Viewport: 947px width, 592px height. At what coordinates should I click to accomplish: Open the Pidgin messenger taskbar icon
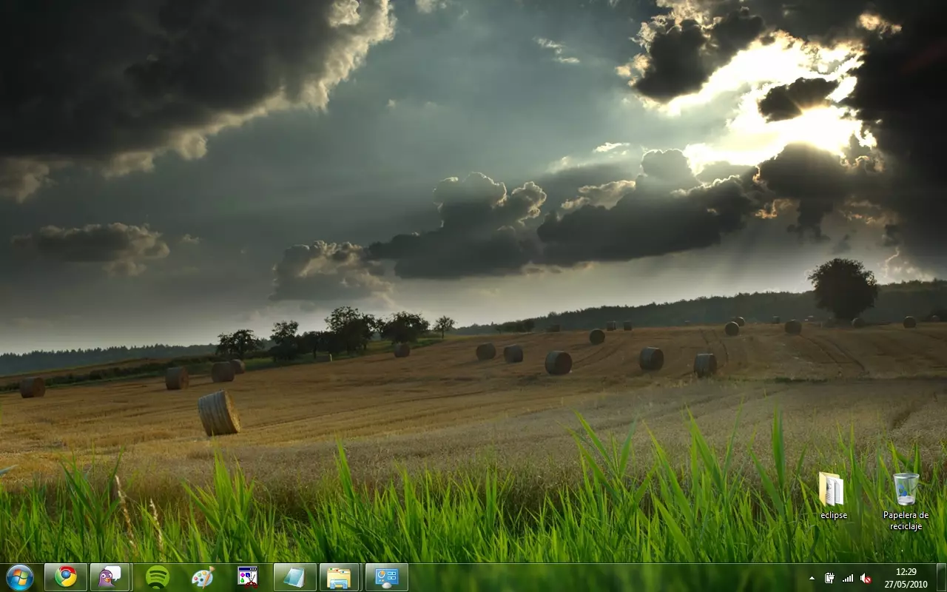[x=110, y=577]
